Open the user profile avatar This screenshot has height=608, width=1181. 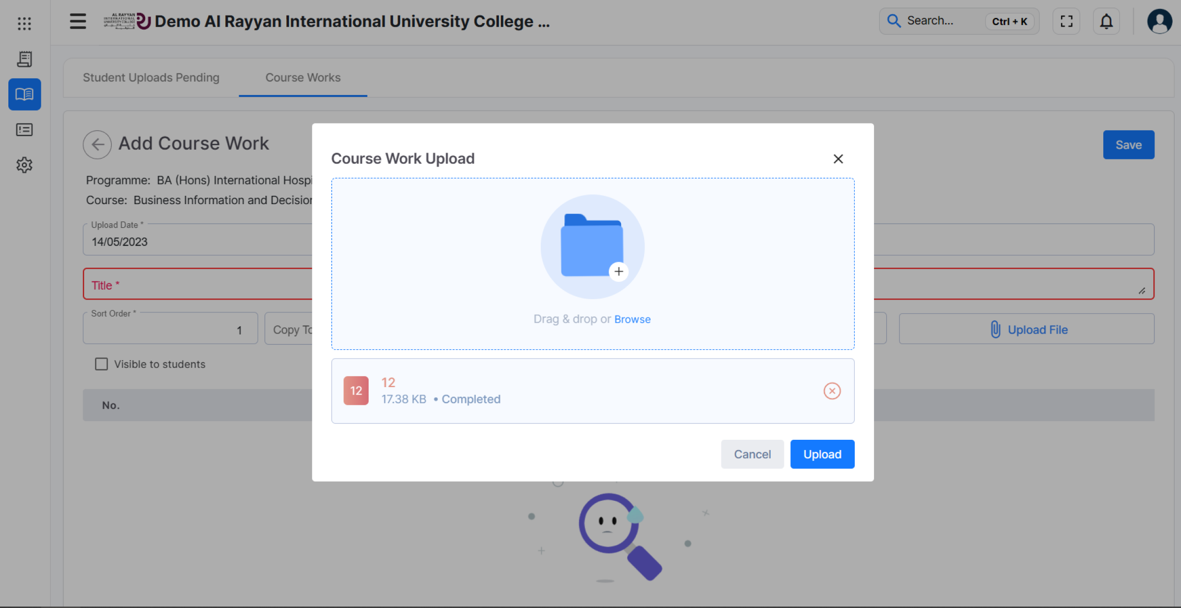pyautogui.click(x=1159, y=21)
